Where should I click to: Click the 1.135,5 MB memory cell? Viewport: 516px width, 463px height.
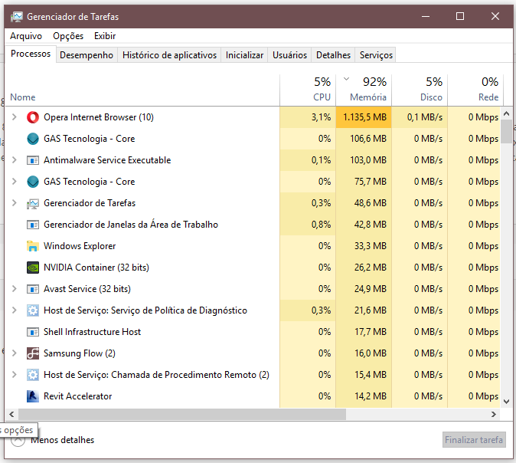tap(364, 117)
